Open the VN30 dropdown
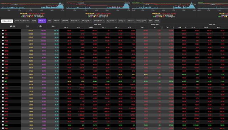 point(42,21)
